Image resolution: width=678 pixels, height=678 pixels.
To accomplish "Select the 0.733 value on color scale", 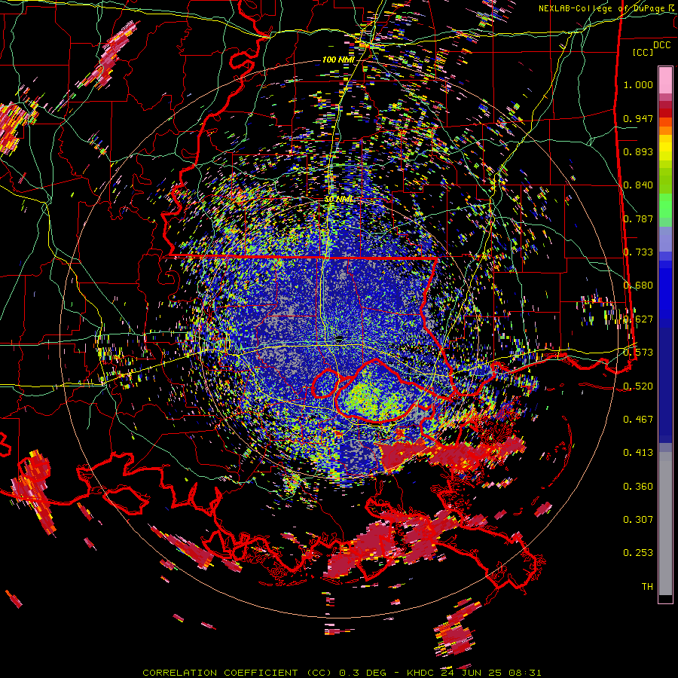I will pos(638,252).
